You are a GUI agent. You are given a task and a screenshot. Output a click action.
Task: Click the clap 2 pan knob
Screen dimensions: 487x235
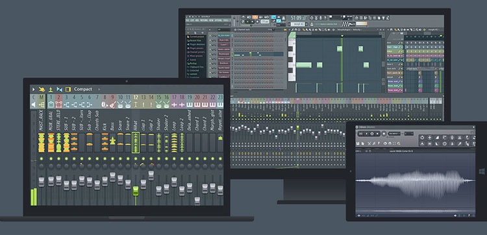coord(151,166)
